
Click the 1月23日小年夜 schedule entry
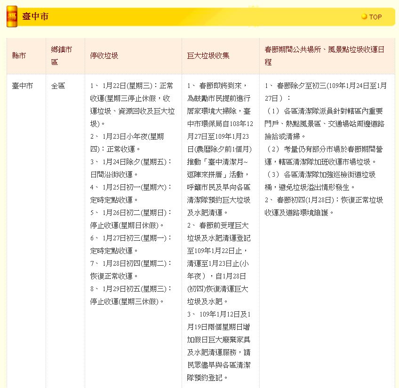(128, 143)
